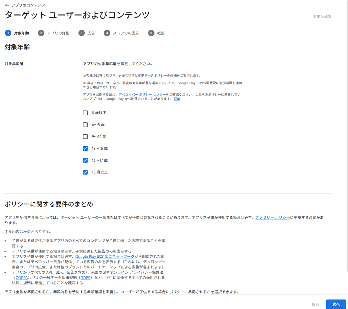Open the デベロッパー ポリシー センター link
Viewport: 348px width, 309px height.
(142, 94)
